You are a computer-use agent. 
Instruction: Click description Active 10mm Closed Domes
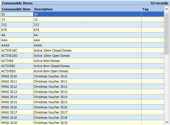87,50
